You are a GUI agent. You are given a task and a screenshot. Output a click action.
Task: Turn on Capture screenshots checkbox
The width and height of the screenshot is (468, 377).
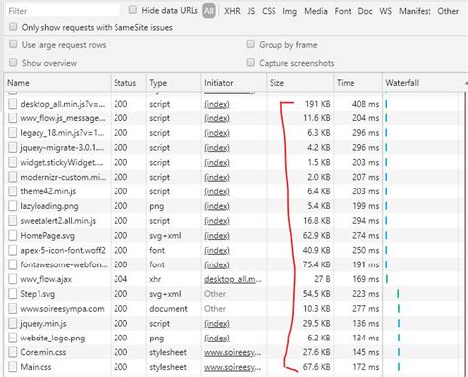pos(251,62)
